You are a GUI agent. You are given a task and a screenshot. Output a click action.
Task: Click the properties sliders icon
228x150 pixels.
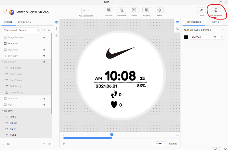(177, 22)
